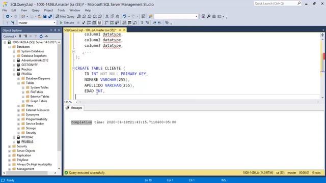This screenshot has height=183, width=326.
Task: Toggle Include Live Query Statistics
Action: tap(112, 22)
